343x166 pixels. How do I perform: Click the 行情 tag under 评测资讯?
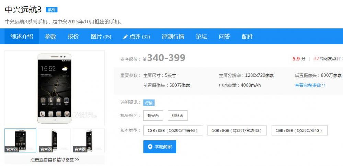tap(149, 103)
